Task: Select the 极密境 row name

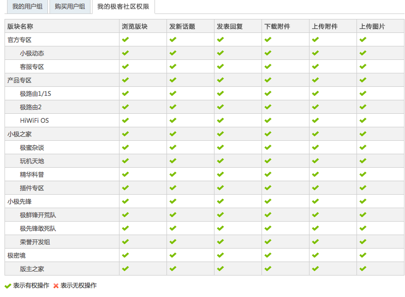Action: [16, 256]
